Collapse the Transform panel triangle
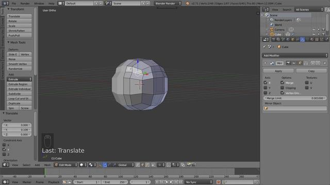330x185 pixels. (8, 9)
